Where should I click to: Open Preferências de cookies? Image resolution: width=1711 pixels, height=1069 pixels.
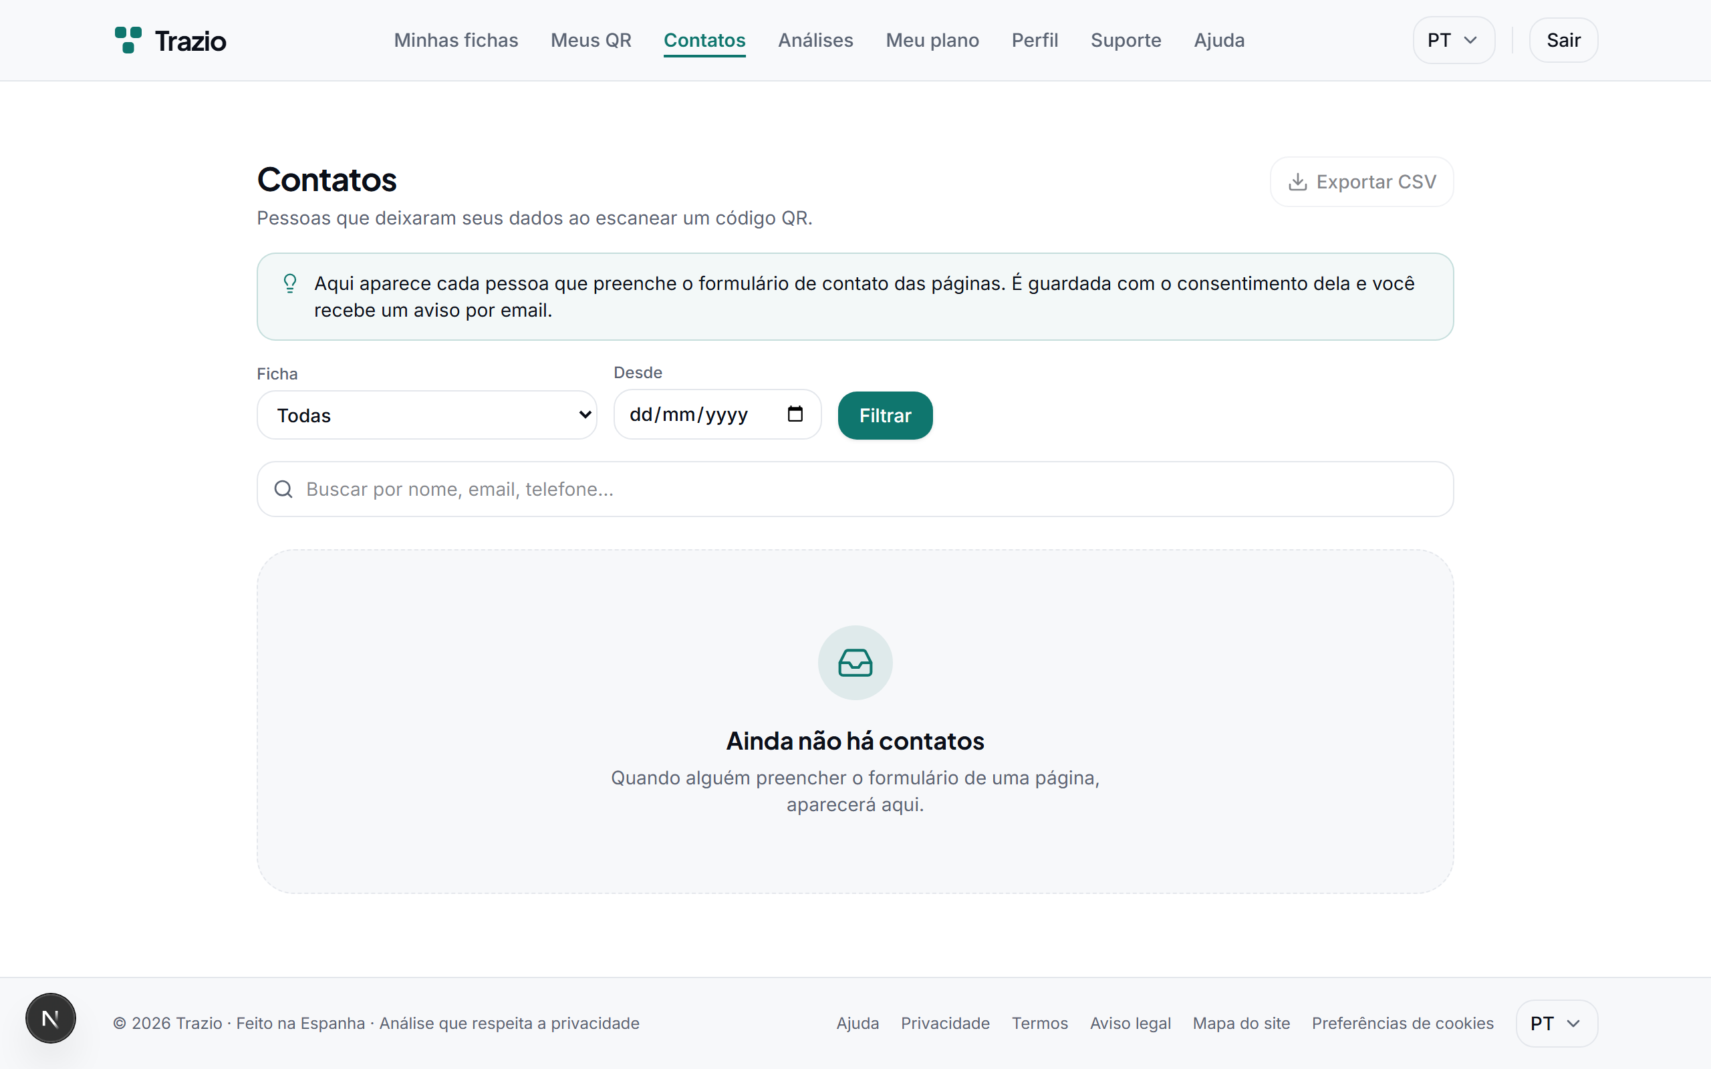tap(1403, 1023)
